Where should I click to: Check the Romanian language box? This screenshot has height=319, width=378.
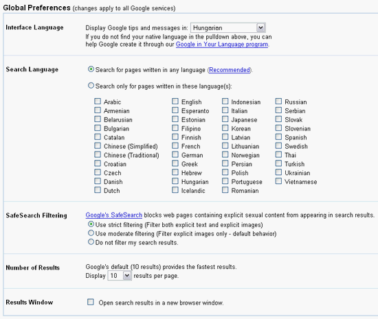225,190
